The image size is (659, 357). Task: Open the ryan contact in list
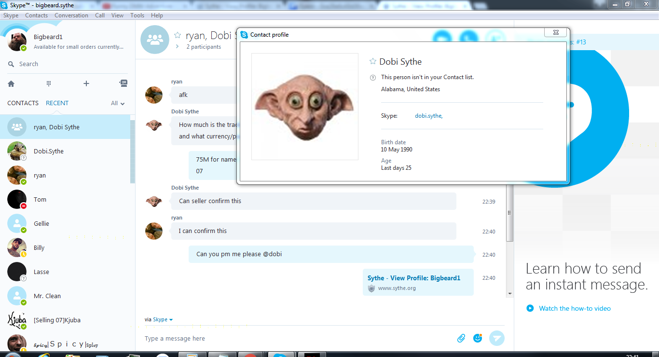coord(65,175)
